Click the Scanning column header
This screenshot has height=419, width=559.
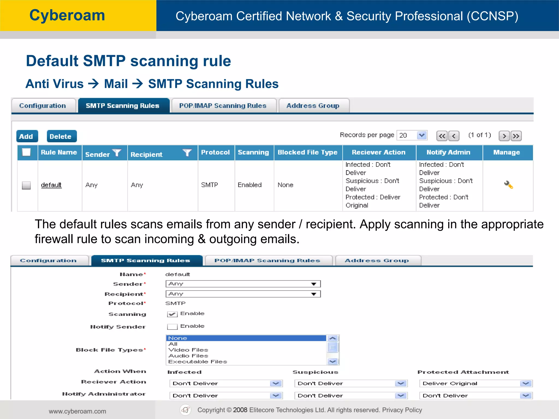click(x=254, y=152)
